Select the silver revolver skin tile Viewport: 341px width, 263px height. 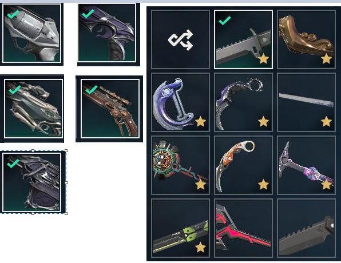pyautogui.click(x=31, y=33)
